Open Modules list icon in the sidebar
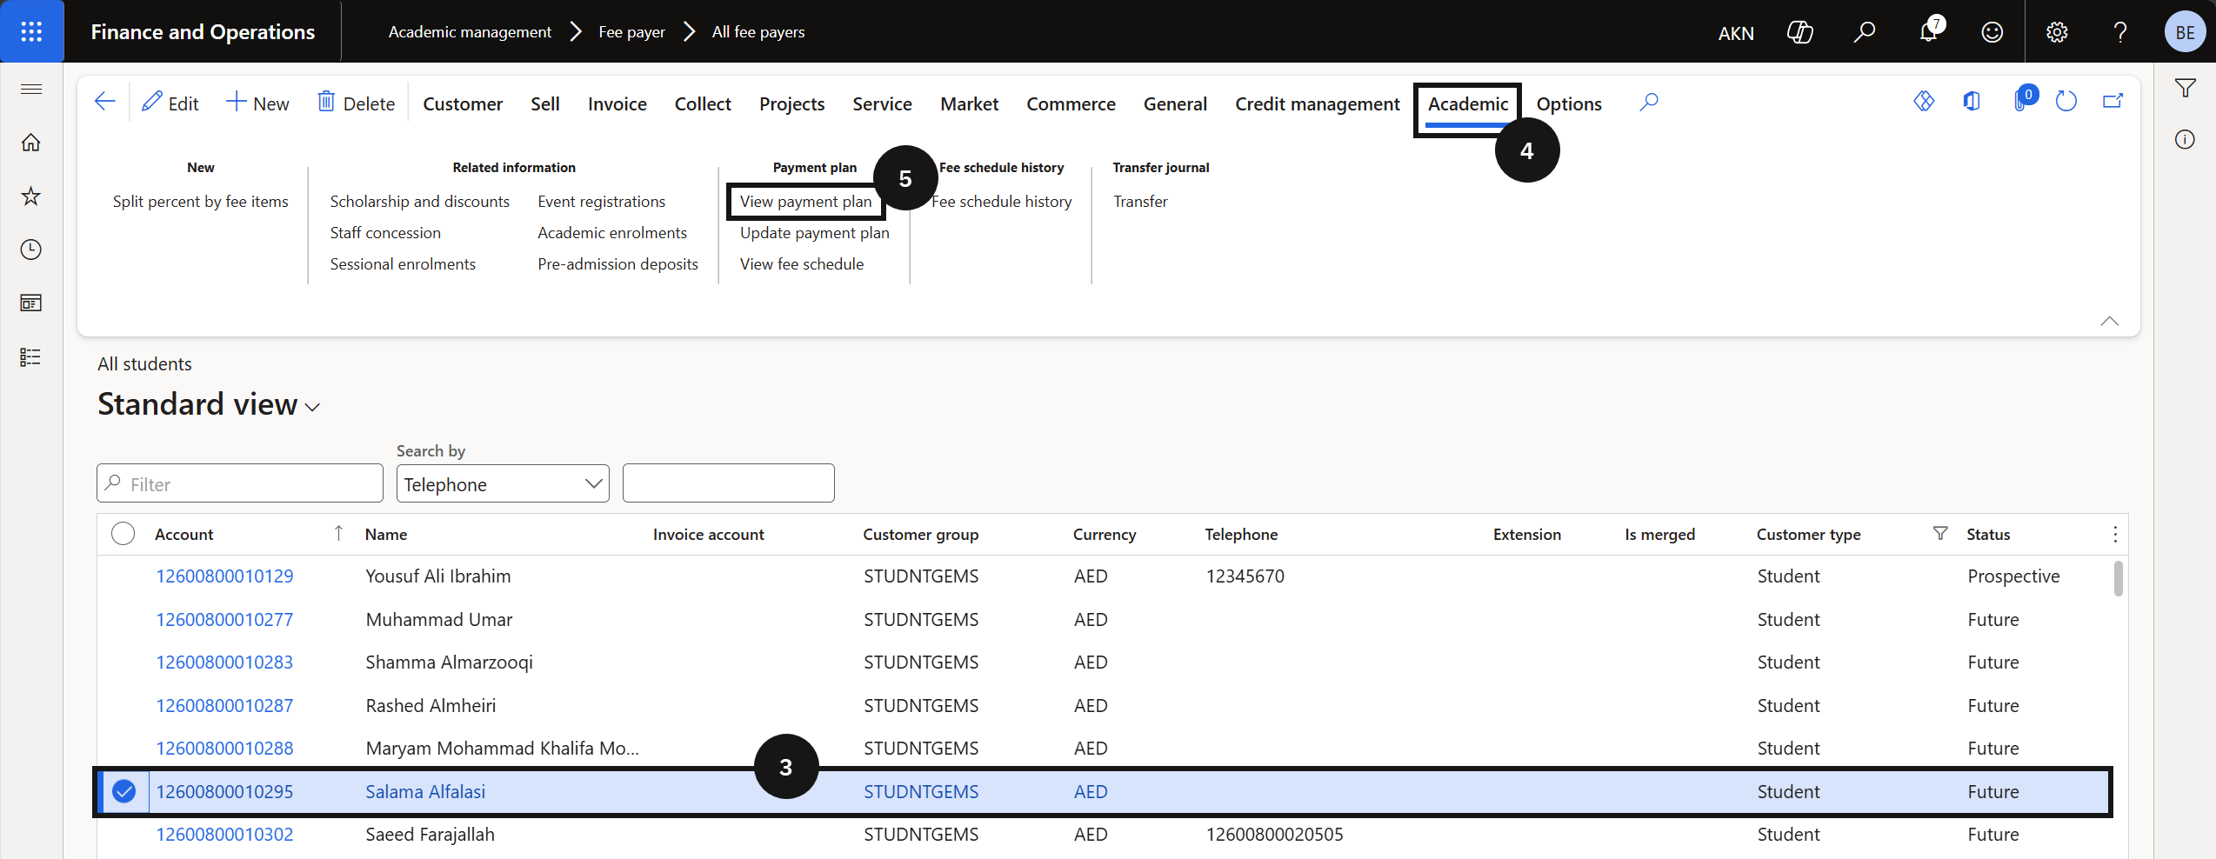The width and height of the screenshot is (2216, 859). click(31, 357)
